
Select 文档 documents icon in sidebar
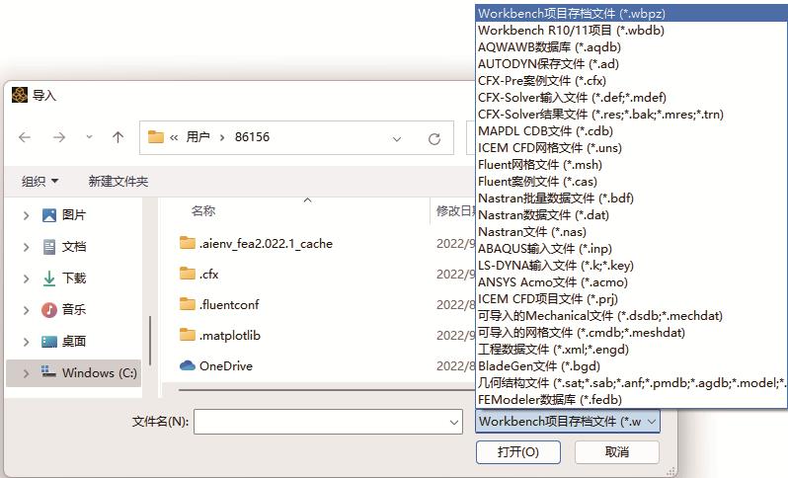[49, 247]
